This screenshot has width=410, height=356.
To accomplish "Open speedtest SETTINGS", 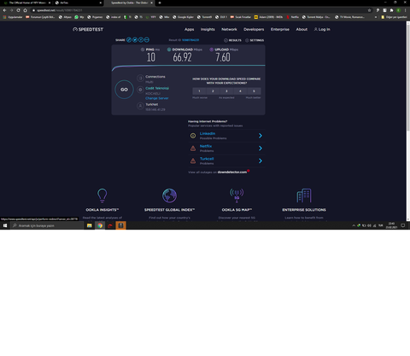I will click(x=255, y=40).
